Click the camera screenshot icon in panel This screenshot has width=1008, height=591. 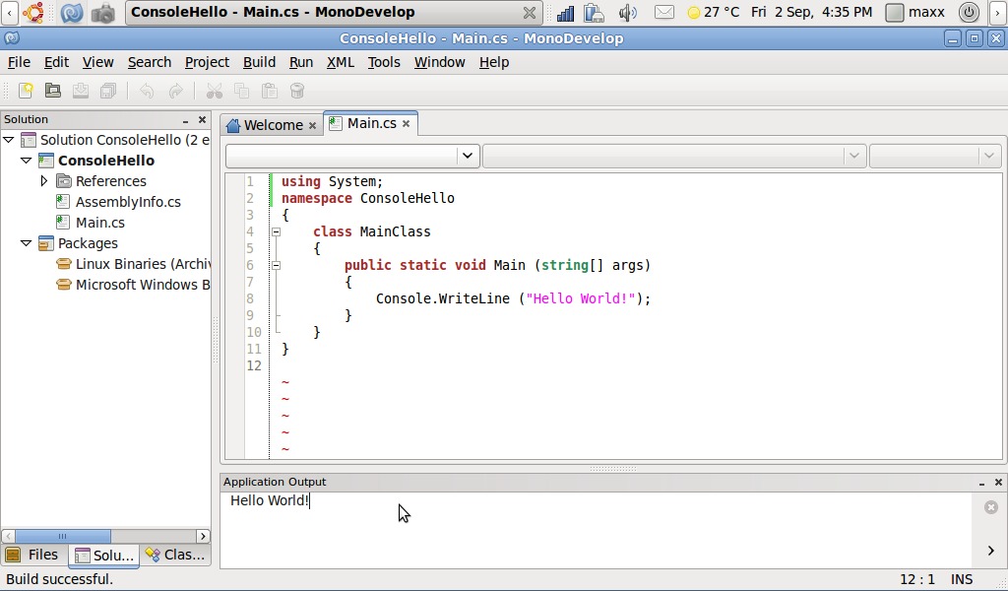[102, 12]
